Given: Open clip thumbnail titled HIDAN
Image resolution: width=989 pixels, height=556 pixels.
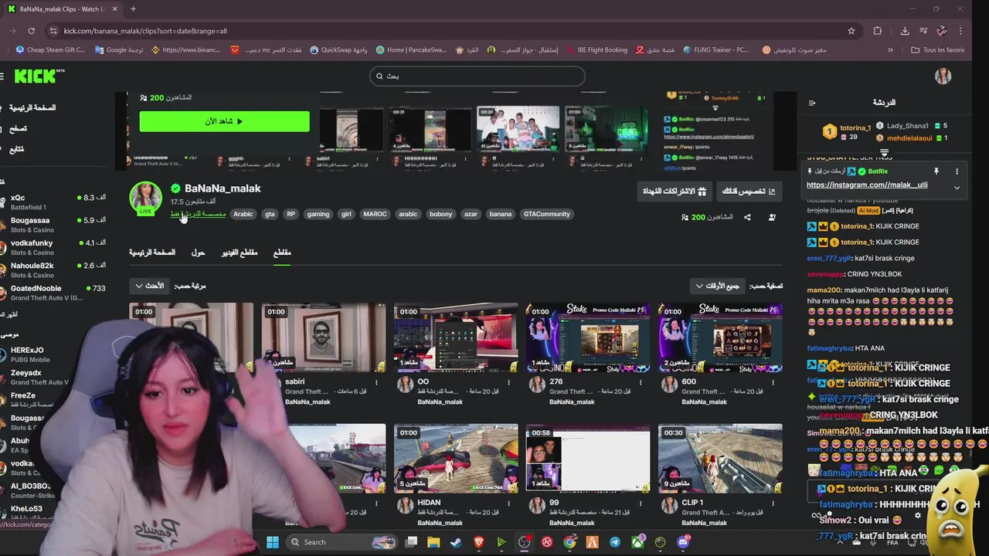Looking at the screenshot, I should 456,458.
